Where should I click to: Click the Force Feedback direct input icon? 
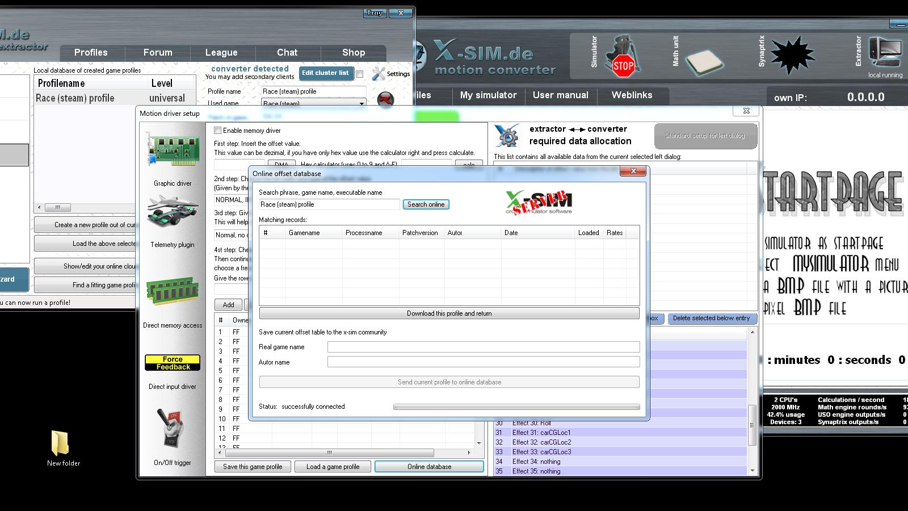(x=173, y=363)
